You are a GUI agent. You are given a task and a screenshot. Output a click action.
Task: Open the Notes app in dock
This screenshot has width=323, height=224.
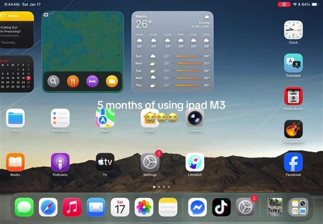tap(168, 207)
